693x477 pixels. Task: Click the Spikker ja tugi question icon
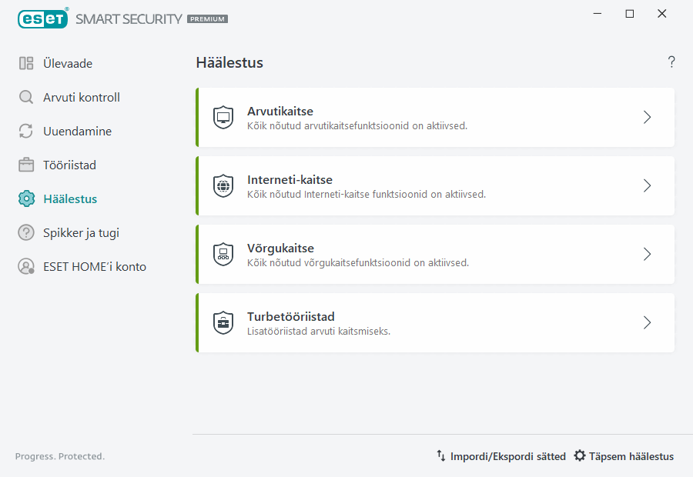(25, 232)
